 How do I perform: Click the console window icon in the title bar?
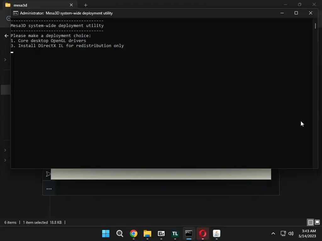16,13
